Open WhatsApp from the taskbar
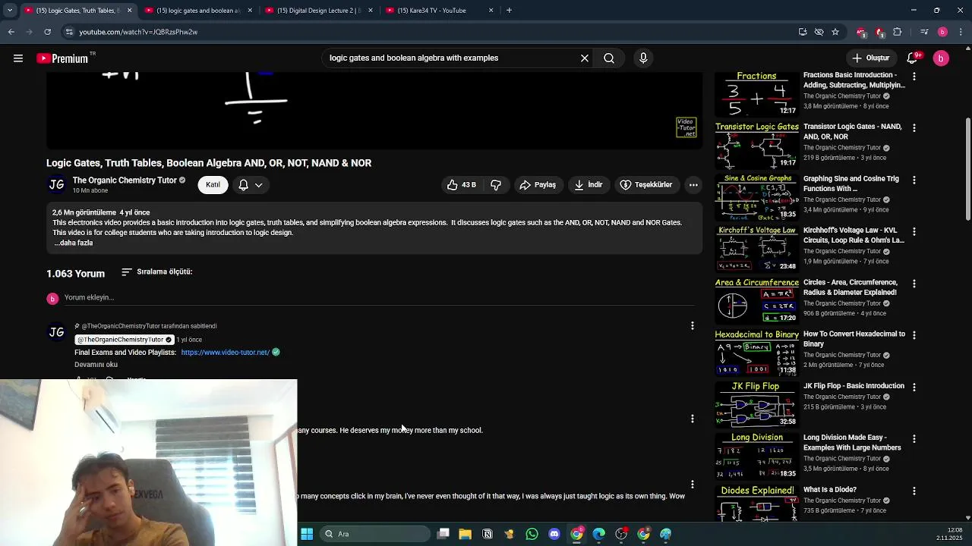Viewport: 972px width, 546px height. pos(532,534)
